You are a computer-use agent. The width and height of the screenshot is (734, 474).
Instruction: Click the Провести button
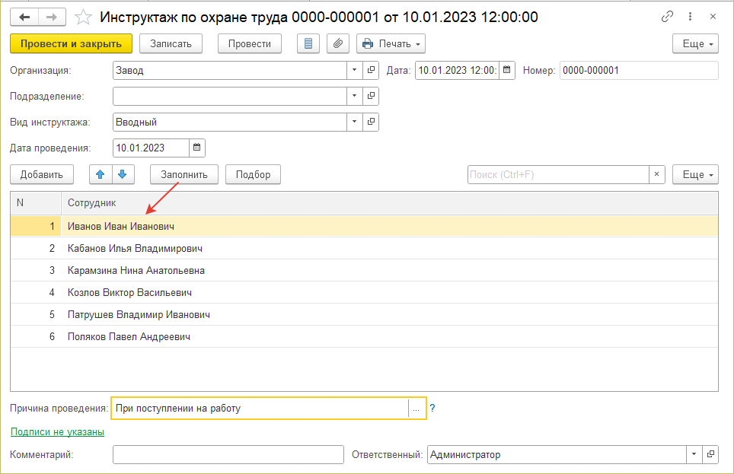[250, 43]
